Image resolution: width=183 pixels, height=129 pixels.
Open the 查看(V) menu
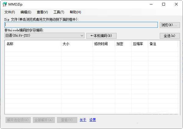[42, 12]
